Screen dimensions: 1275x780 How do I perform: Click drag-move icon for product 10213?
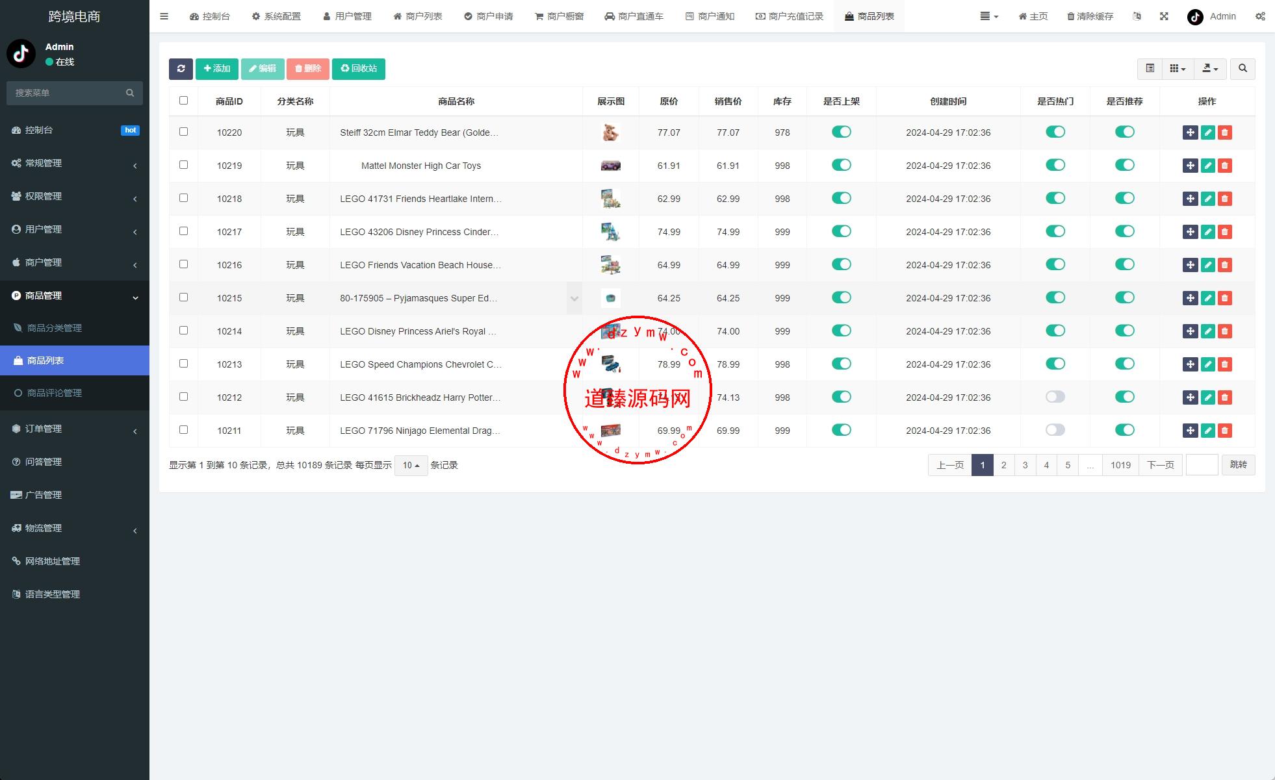[1190, 364]
